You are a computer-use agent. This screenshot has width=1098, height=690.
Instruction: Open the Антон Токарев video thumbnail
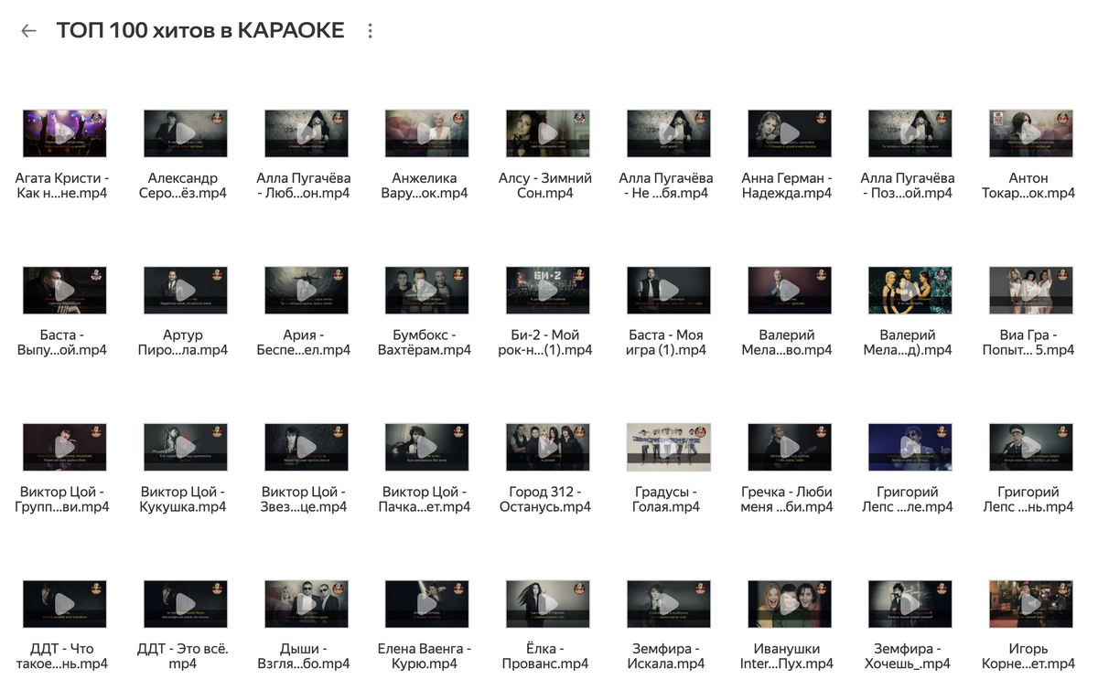pyautogui.click(x=1030, y=133)
